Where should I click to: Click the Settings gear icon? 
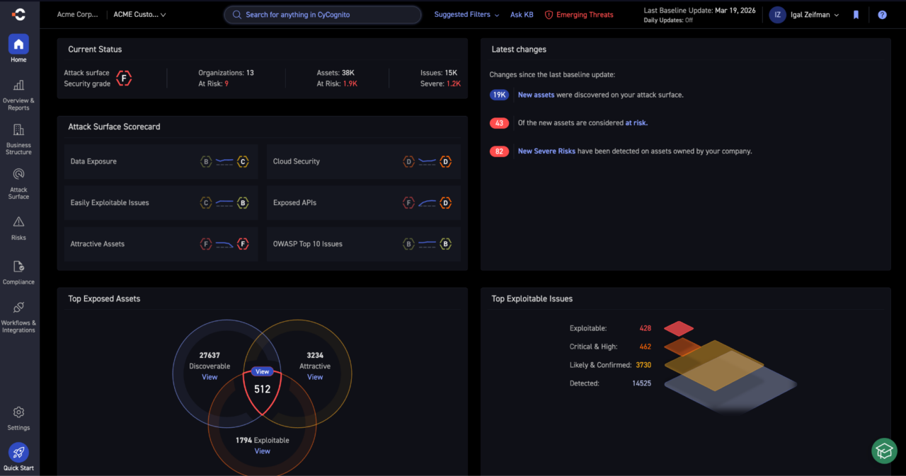18,412
